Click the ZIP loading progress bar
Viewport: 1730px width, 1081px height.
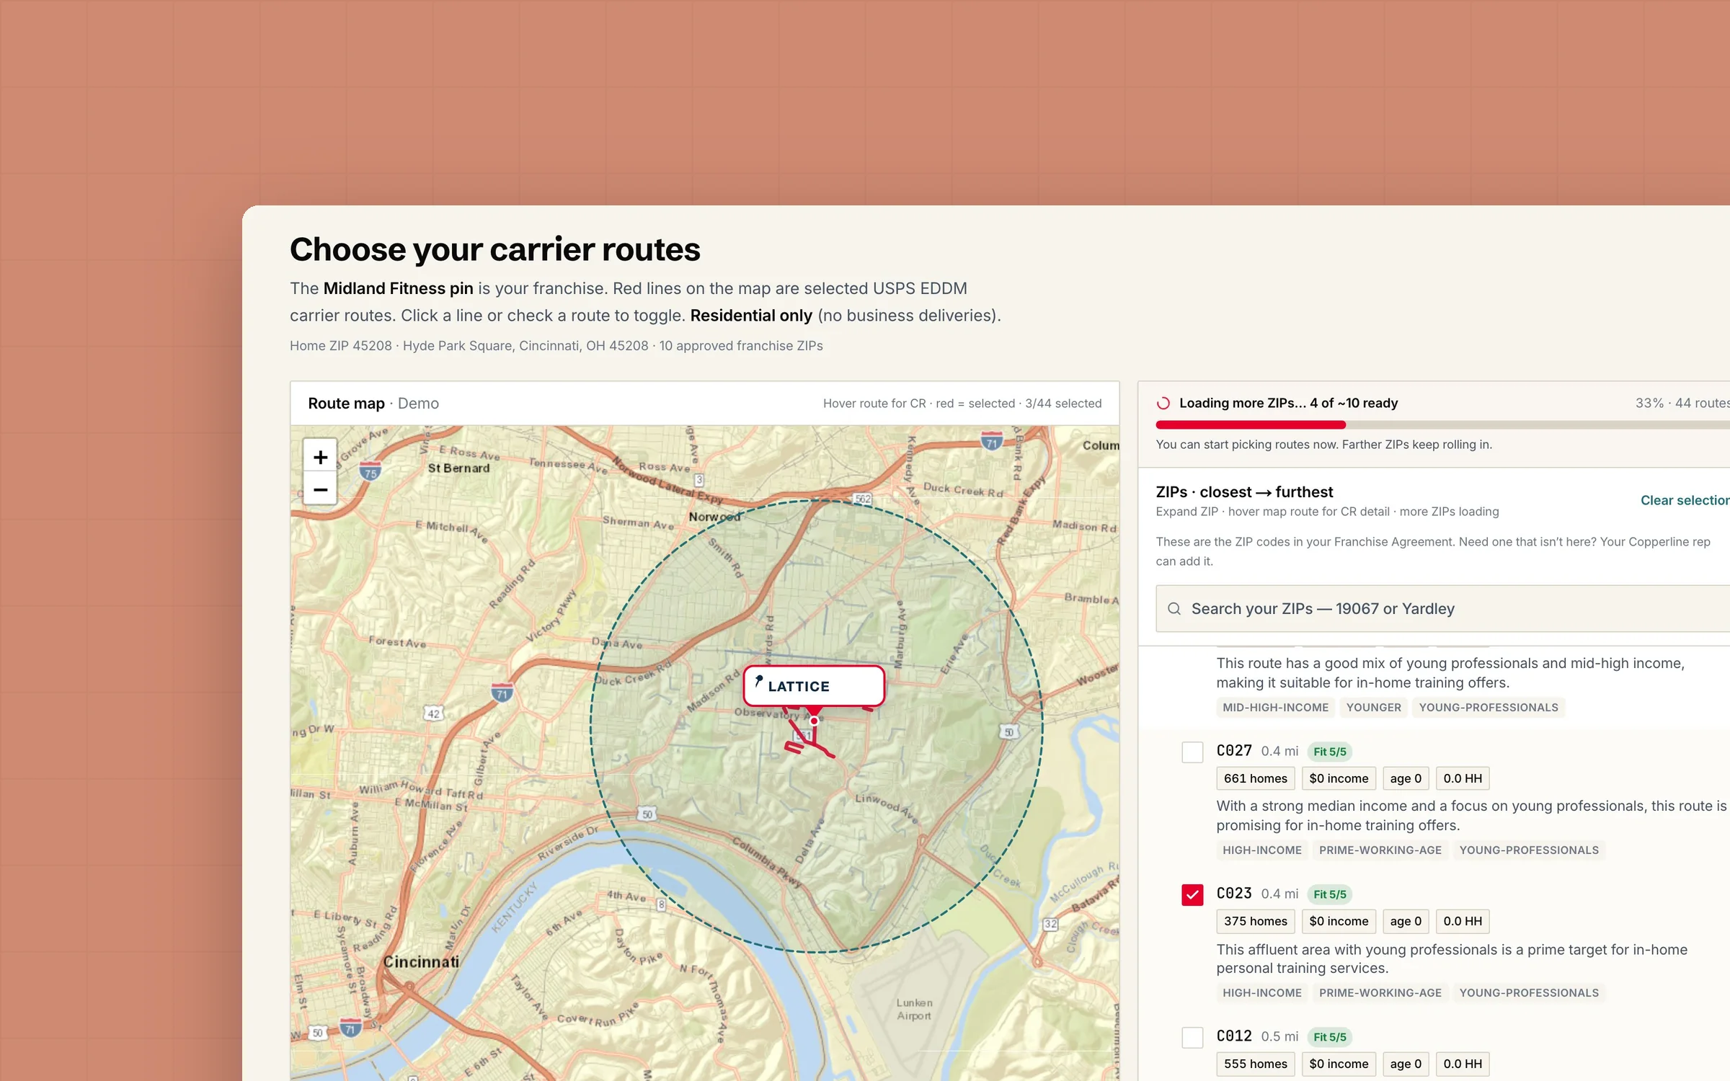coord(1442,425)
